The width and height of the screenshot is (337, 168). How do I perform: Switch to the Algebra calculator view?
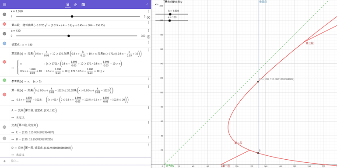click(68, 4)
